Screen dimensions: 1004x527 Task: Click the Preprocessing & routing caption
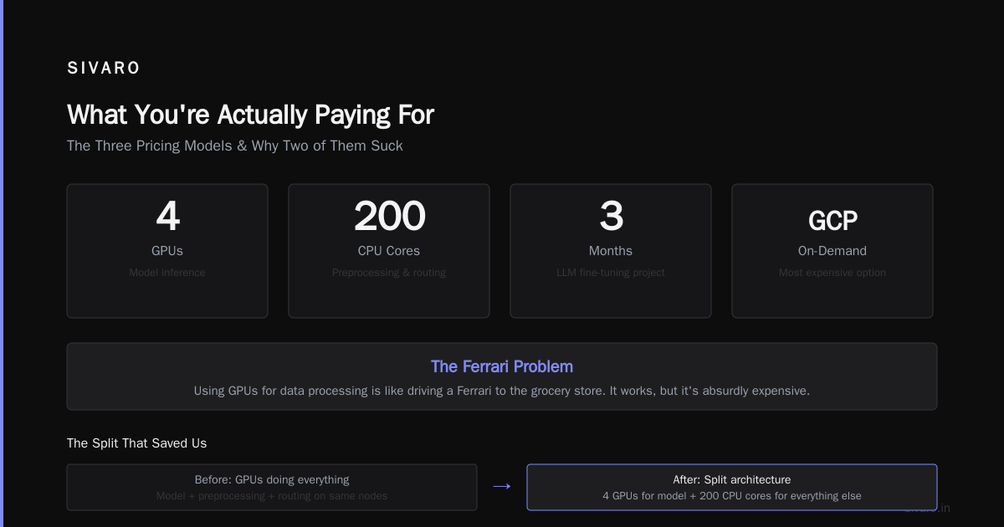[389, 273]
